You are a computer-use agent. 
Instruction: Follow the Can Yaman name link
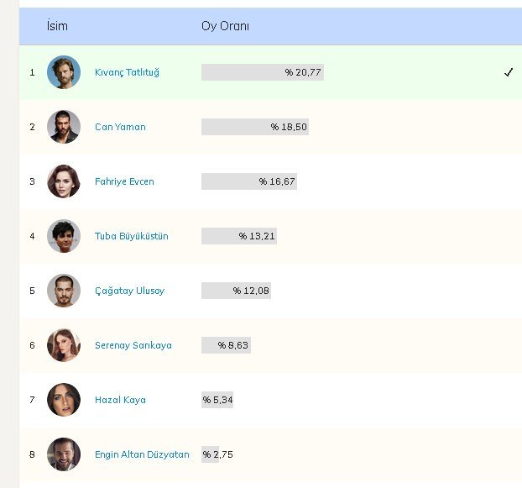pos(120,127)
